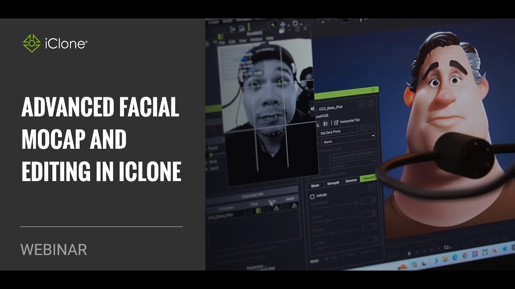Open the Help menu in AccuFACE window

[x=270, y=38]
